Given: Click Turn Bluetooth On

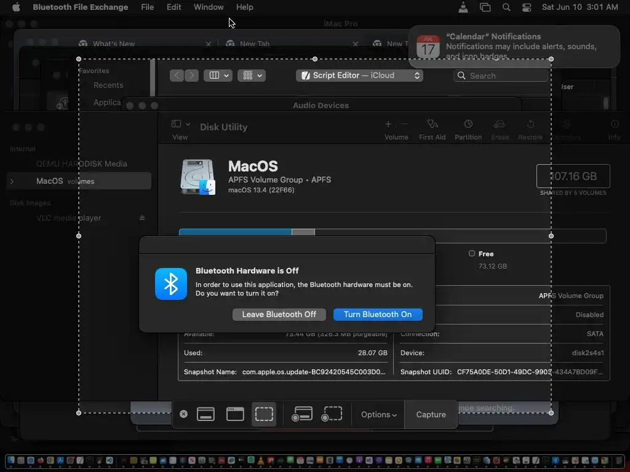Looking at the screenshot, I should click(x=378, y=314).
